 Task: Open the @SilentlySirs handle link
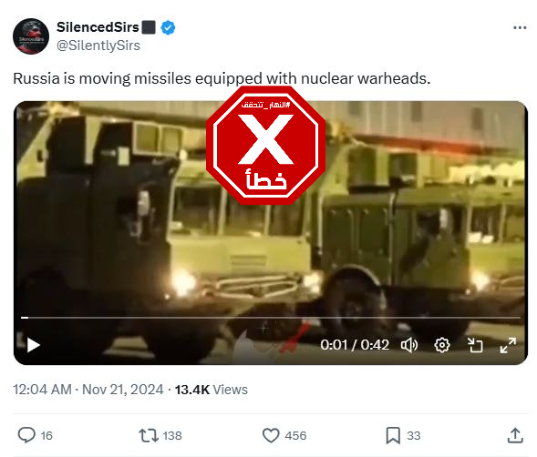(x=98, y=46)
